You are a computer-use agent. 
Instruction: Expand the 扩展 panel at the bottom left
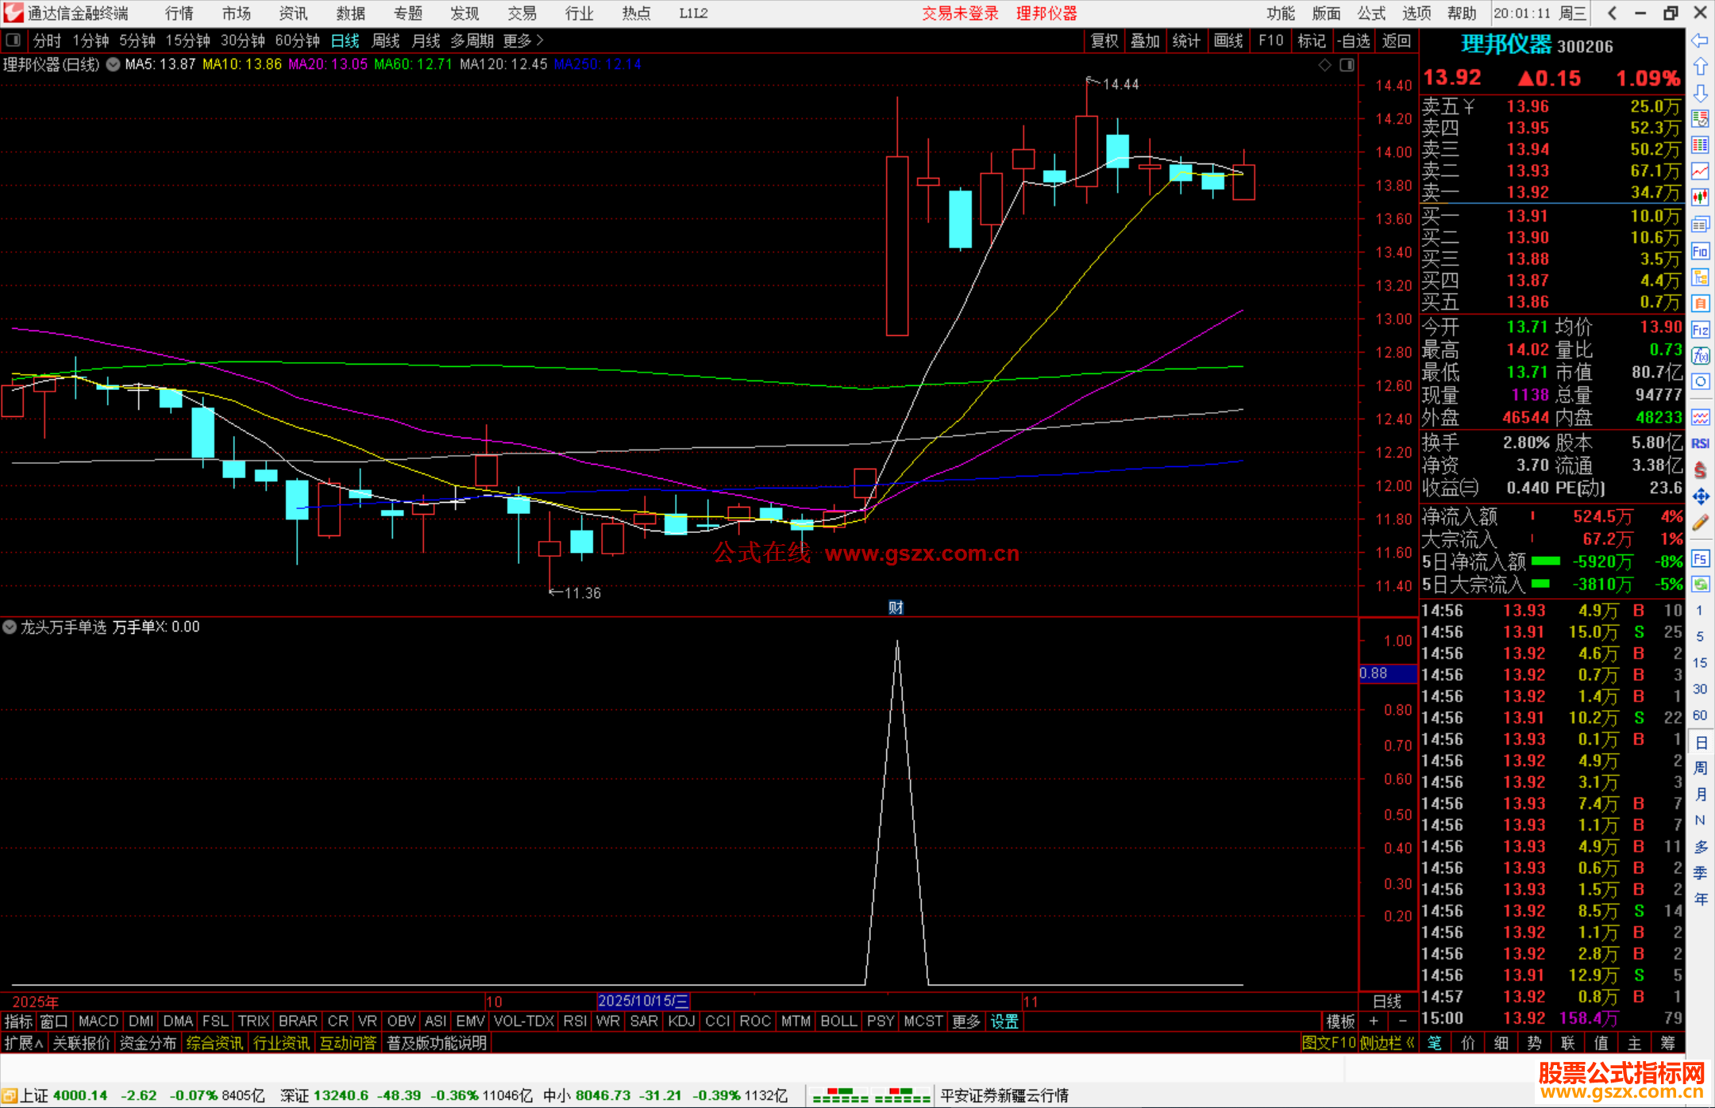pos(23,1043)
